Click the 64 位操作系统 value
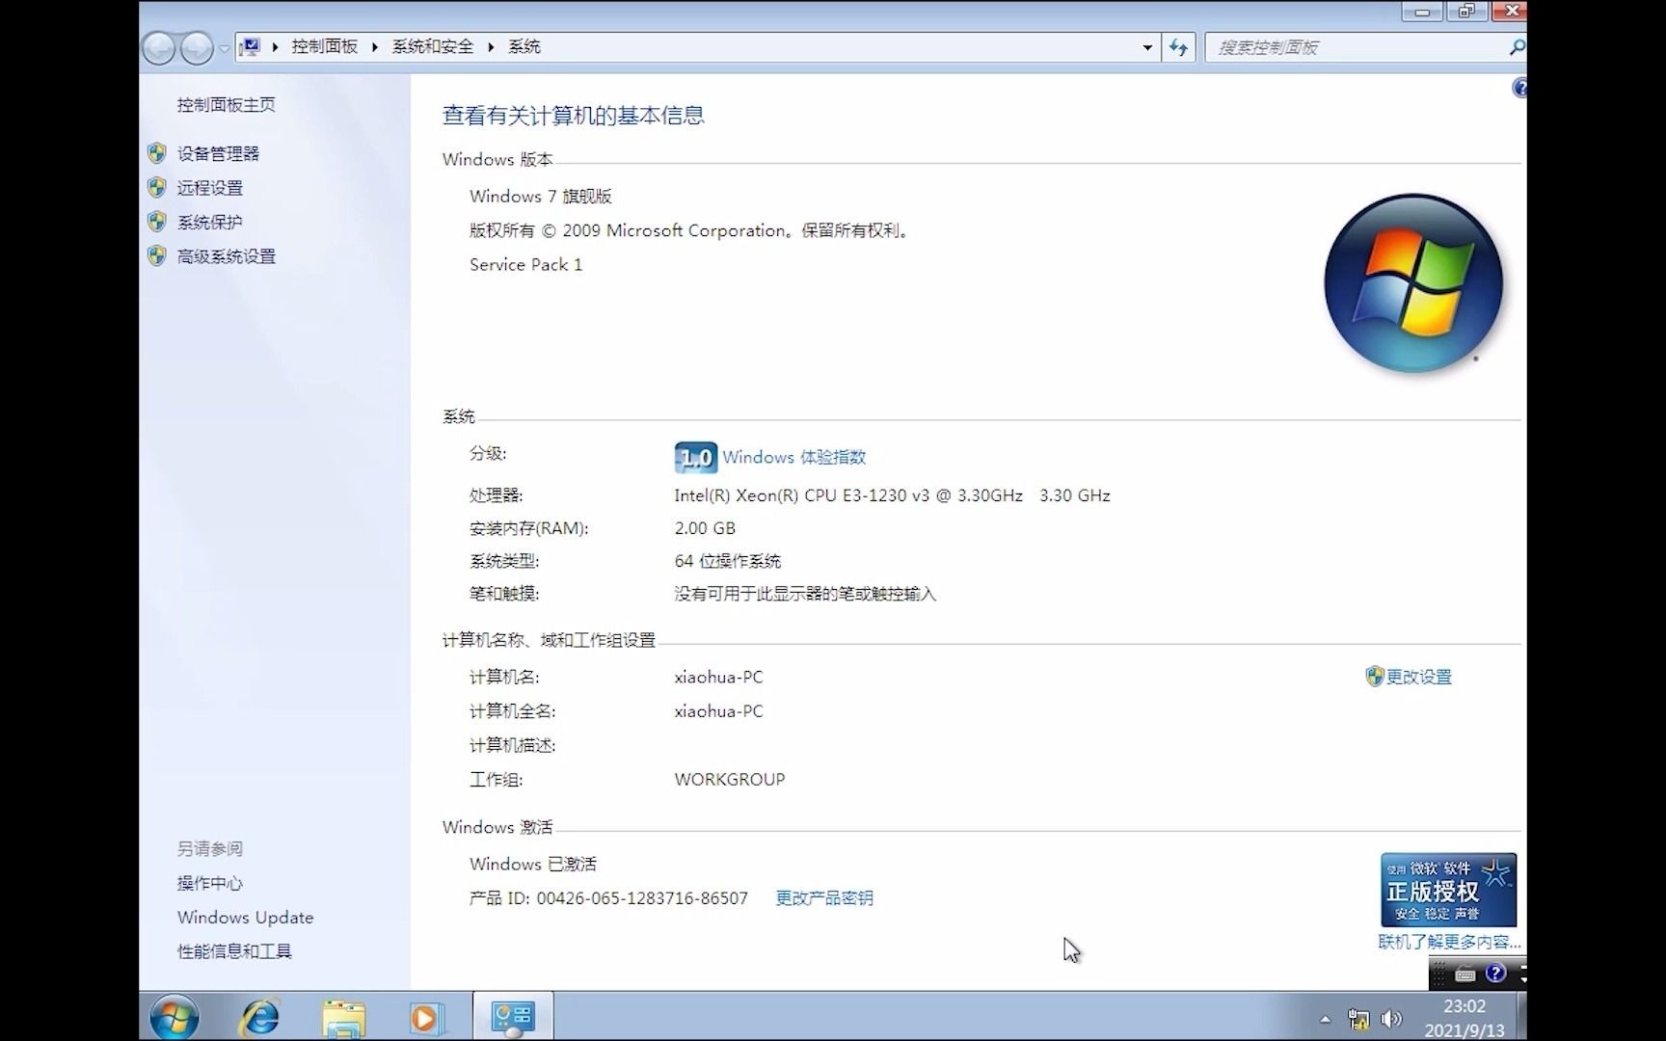1666x1041 pixels. (x=728, y=561)
